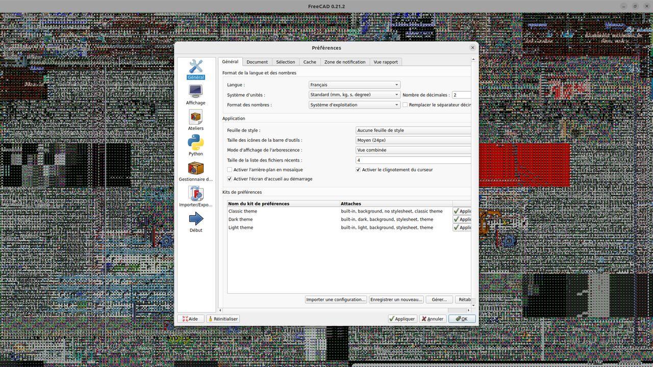Image resolution: width=653 pixels, height=367 pixels.
Task: Switch to the Document tab
Action: click(257, 62)
